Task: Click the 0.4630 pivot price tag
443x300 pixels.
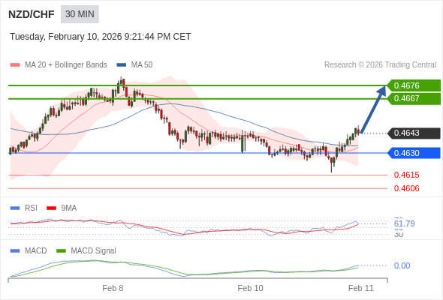Action: click(414, 153)
